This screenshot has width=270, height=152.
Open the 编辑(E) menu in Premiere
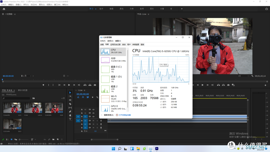tap(11, 5)
